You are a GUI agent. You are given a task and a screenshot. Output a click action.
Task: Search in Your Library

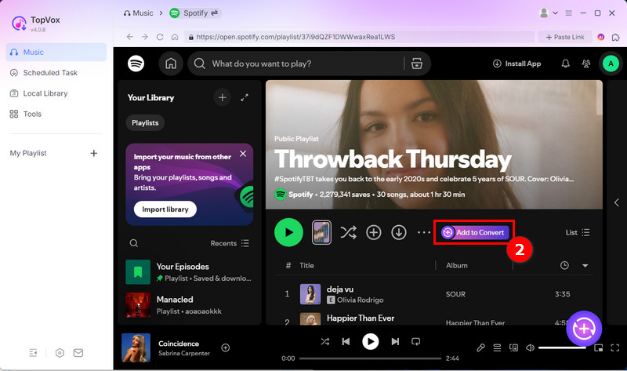click(x=134, y=243)
